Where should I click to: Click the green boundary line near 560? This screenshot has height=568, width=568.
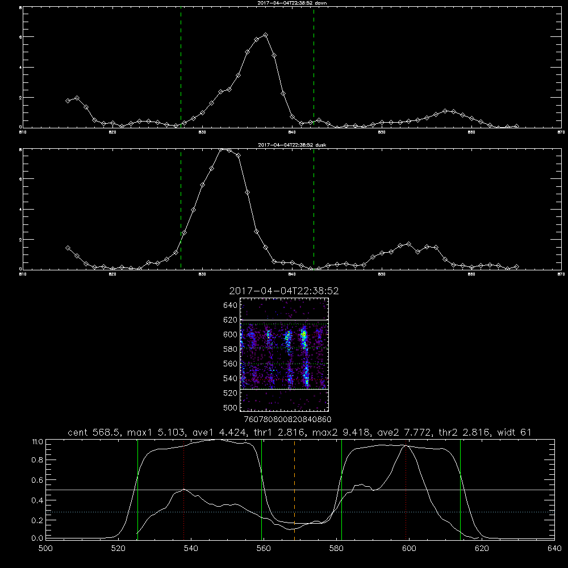pos(261,490)
